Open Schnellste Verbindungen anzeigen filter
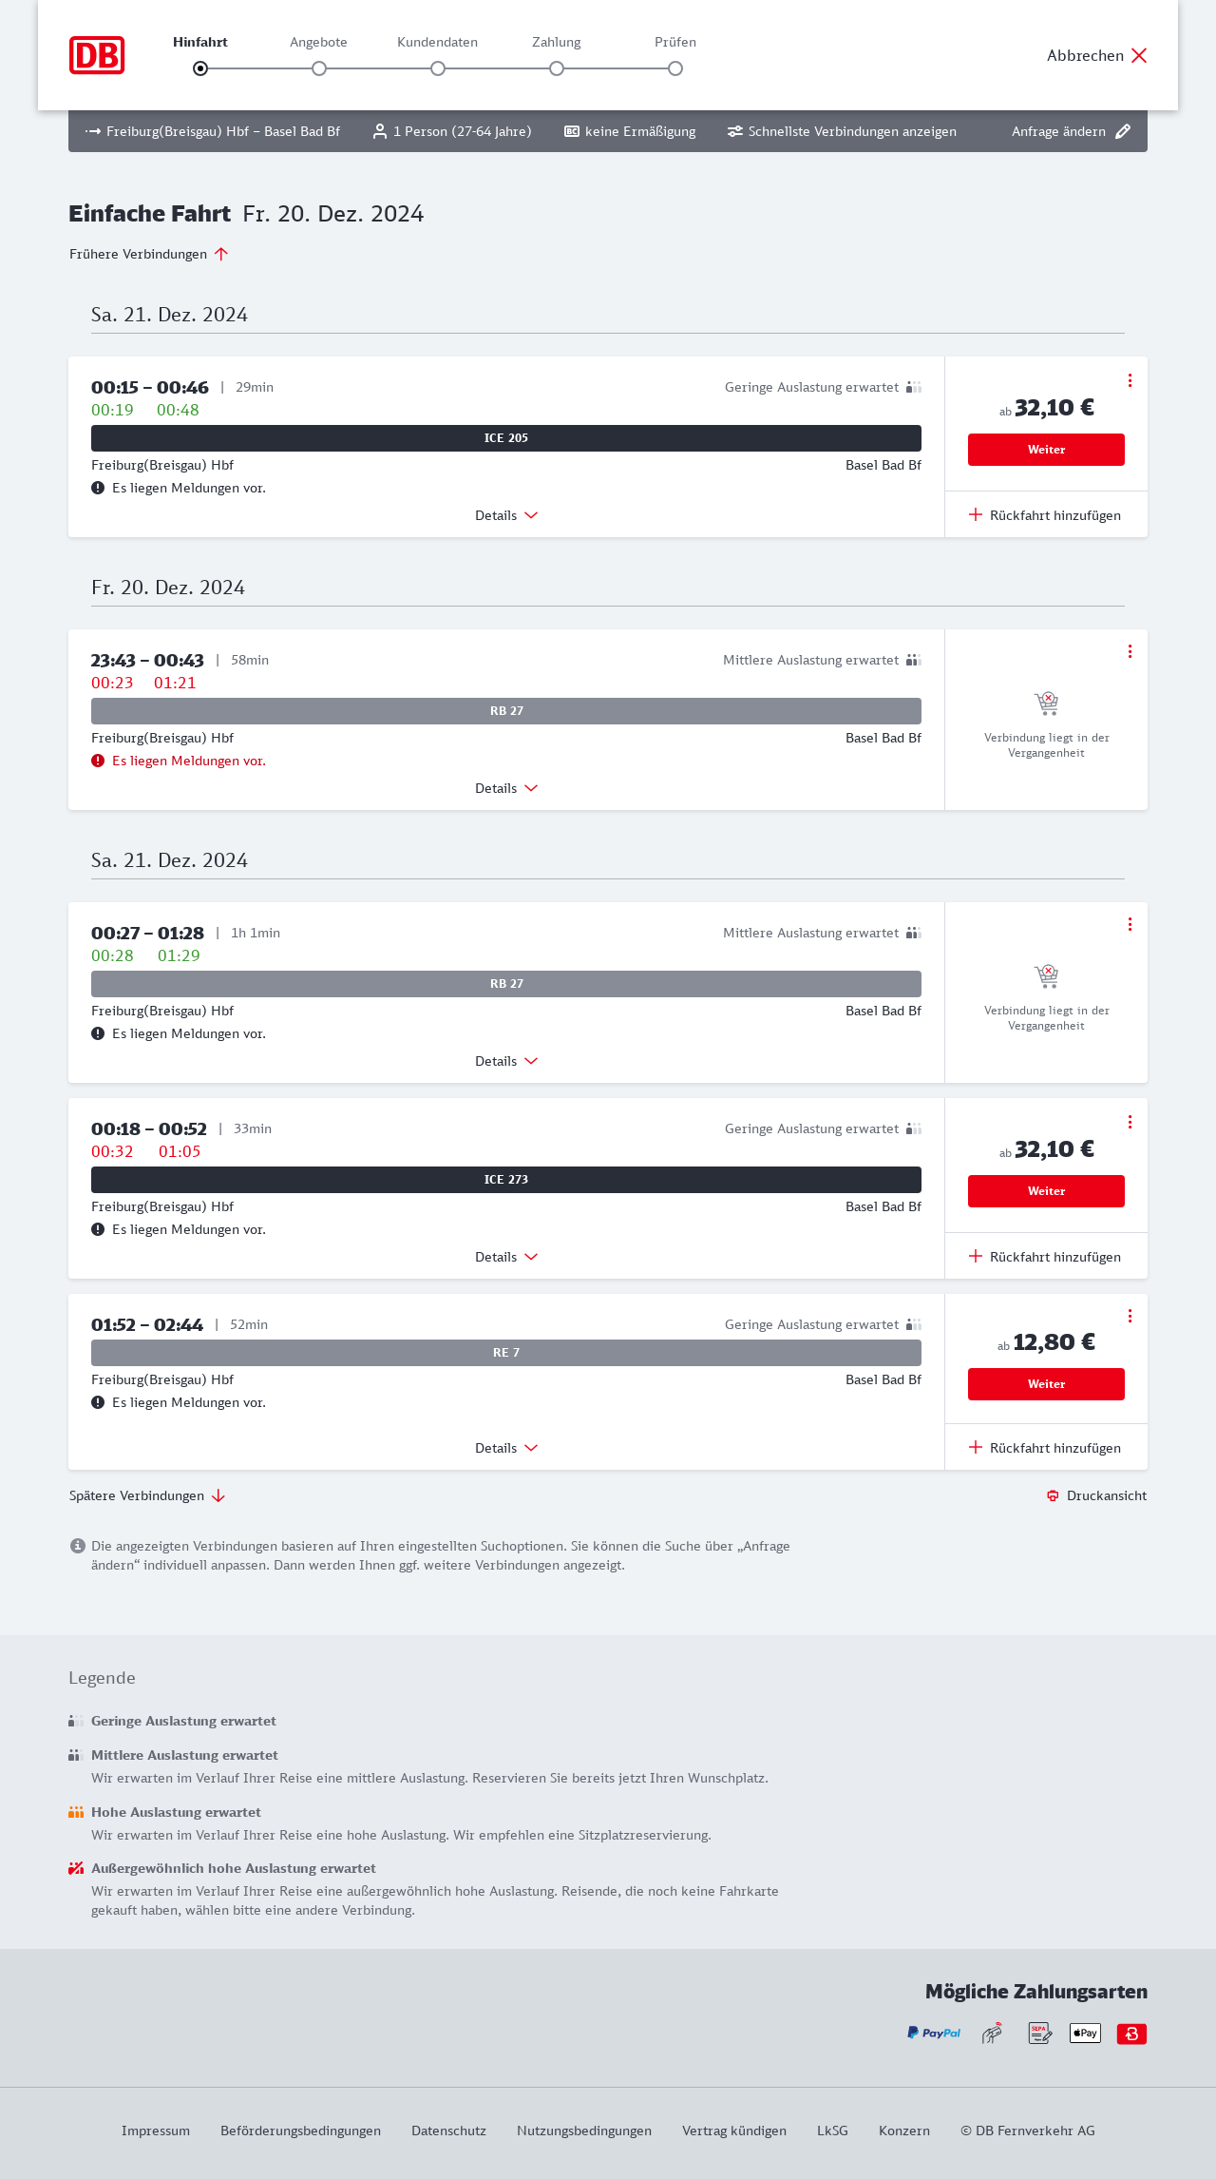 pyautogui.click(x=842, y=131)
